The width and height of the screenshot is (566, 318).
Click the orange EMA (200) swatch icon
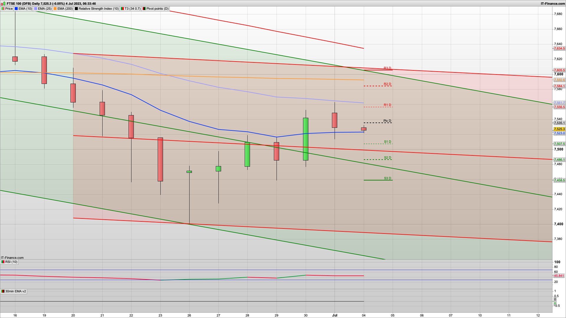click(x=55, y=9)
